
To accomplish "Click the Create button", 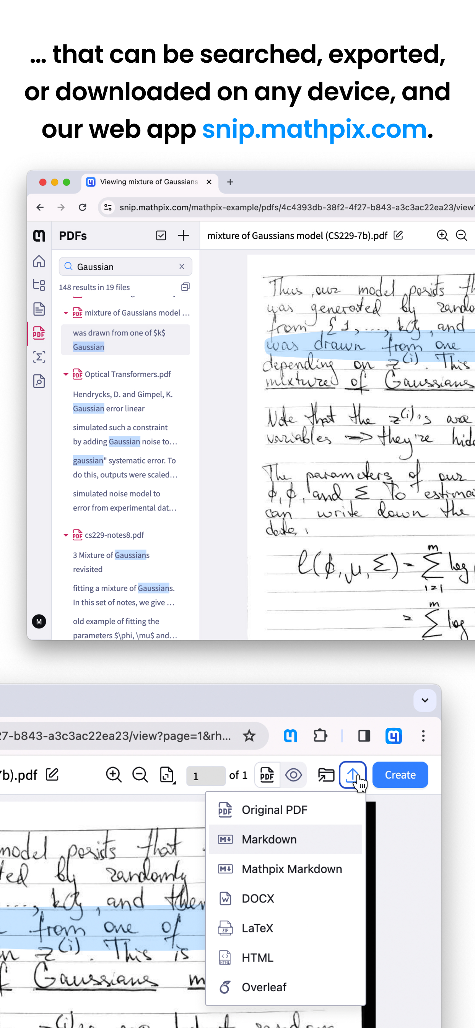I will [400, 774].
